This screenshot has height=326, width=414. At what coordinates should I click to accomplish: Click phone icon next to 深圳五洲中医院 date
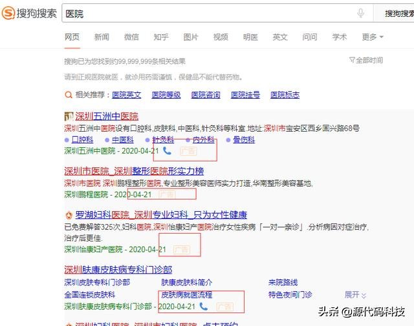pyautogui.click(x=167, y=151)
